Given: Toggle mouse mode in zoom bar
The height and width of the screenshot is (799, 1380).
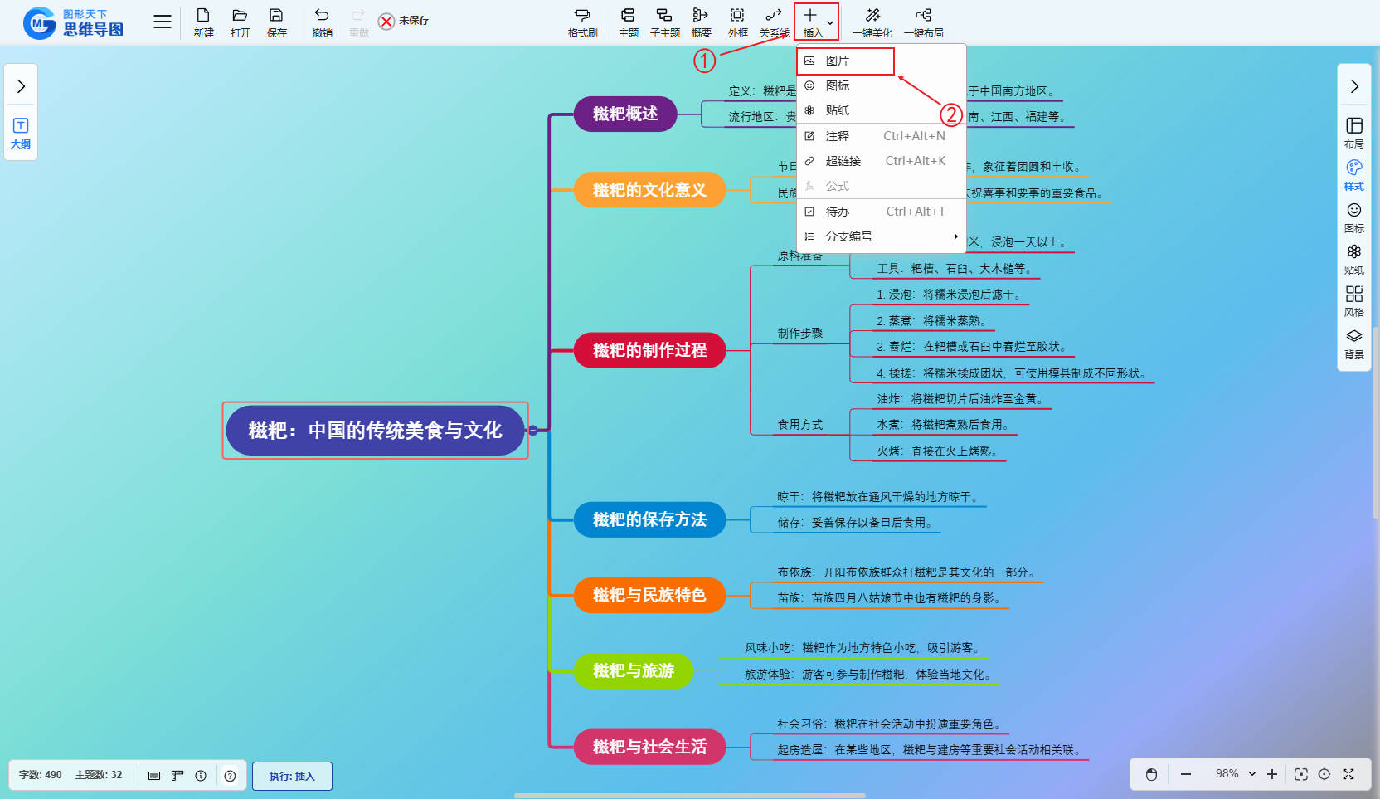Looking at the screenshot, I should click(x=1151, y=774).
